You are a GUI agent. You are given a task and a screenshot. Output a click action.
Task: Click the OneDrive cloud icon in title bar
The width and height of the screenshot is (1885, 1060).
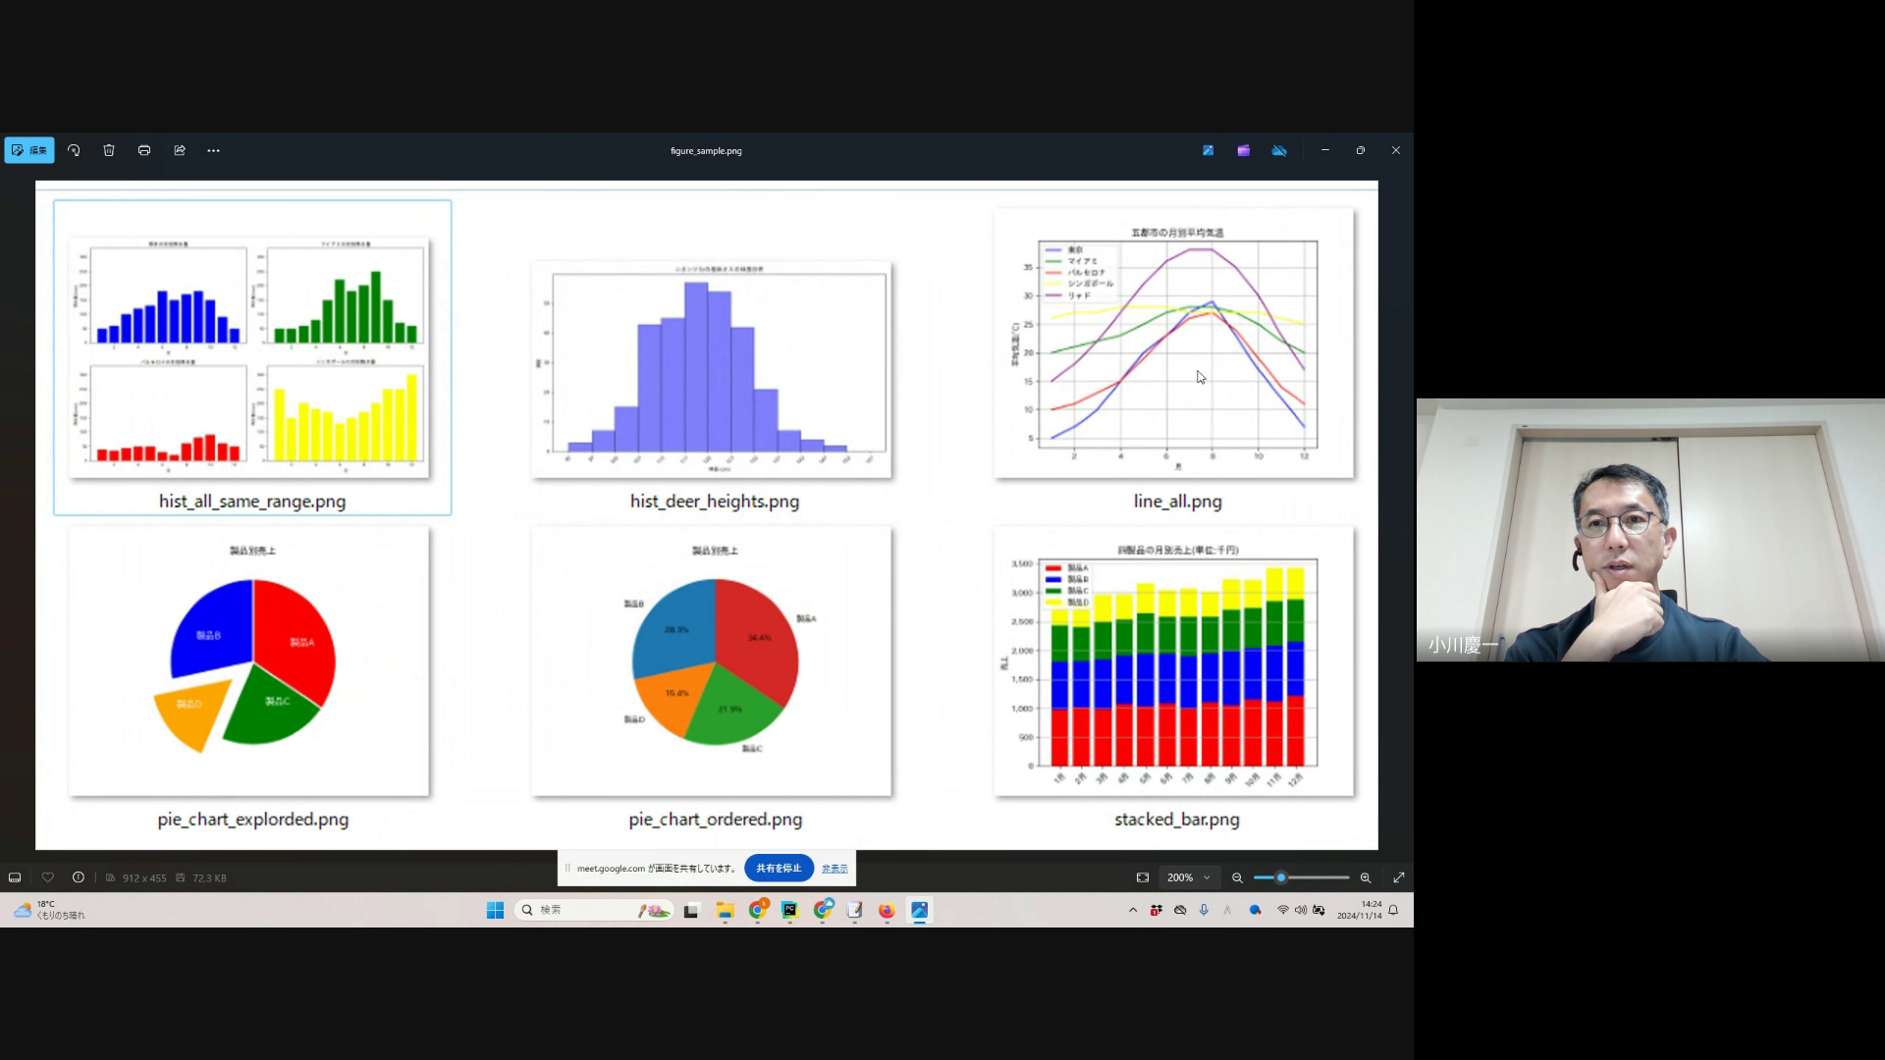[x=1279, y=150]
